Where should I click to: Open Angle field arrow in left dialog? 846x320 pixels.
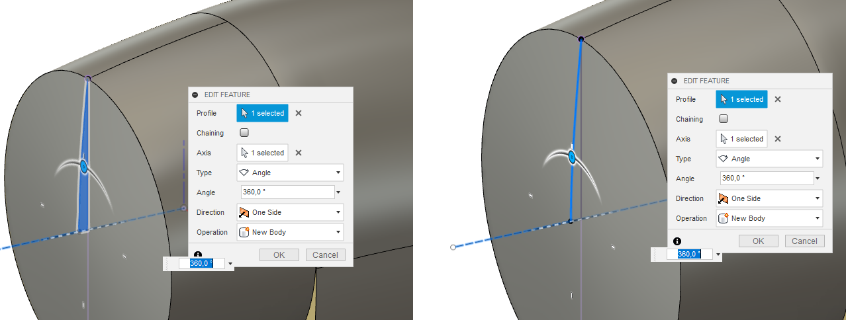[x=339, y=192]
